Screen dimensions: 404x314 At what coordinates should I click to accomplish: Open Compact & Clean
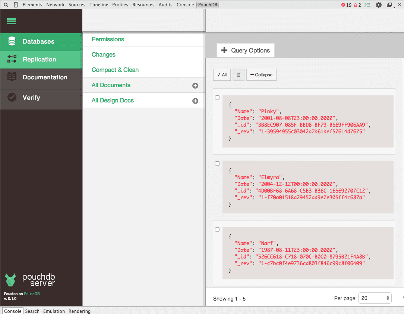115,70
